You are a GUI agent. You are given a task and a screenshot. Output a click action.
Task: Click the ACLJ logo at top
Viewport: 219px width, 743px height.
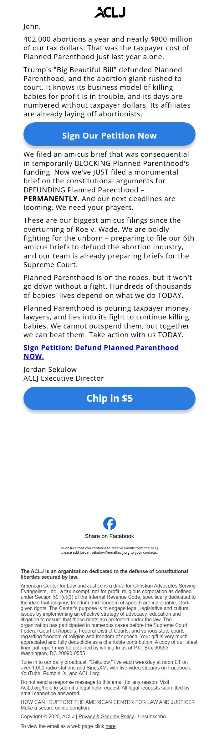109,12
